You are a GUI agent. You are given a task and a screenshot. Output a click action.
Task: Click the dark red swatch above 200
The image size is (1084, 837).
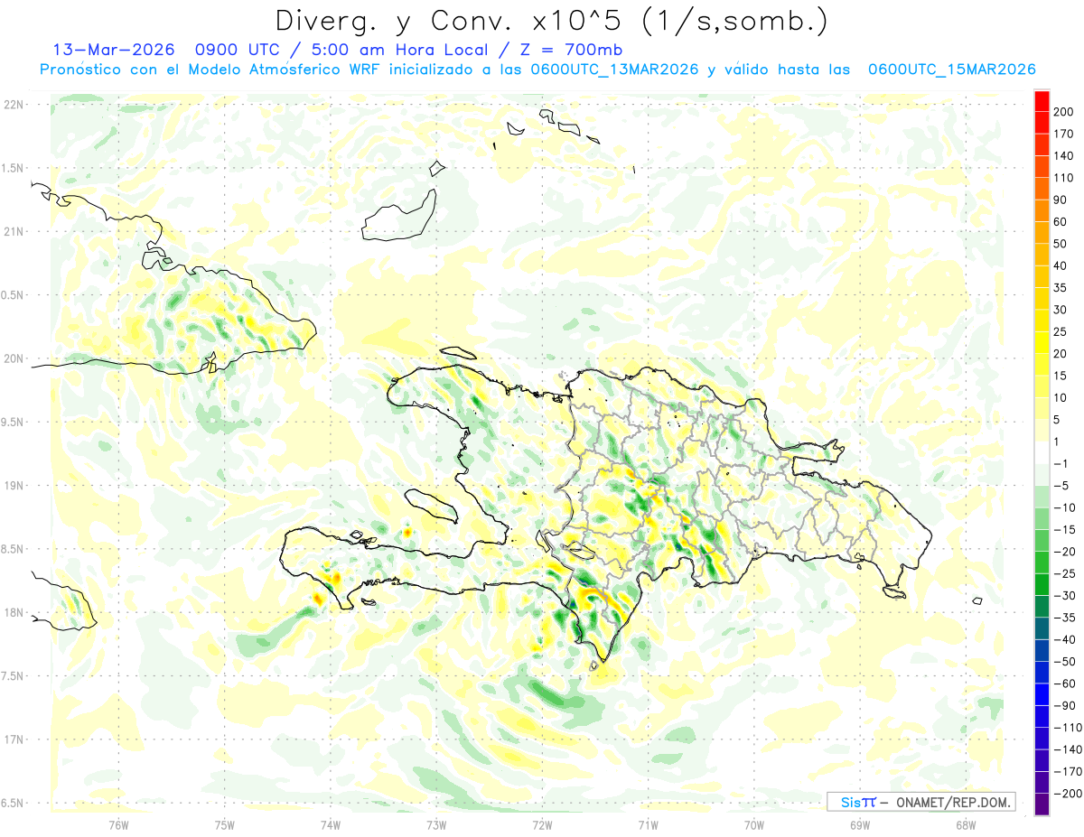pos(1042,100)
